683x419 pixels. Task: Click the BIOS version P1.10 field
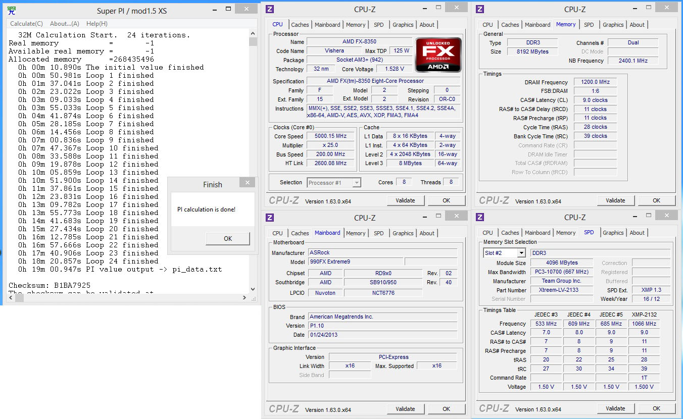(382, 326)
